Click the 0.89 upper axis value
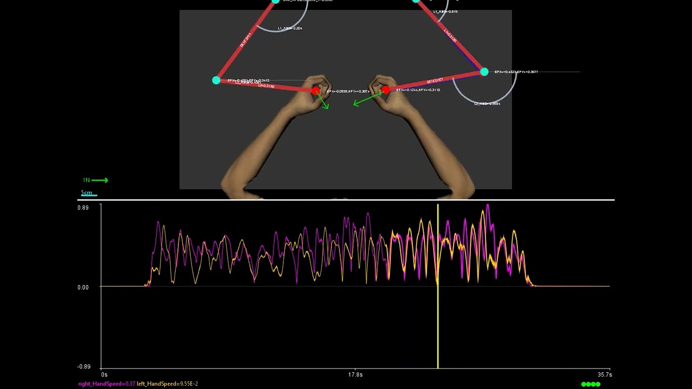The image size is (692, 389). coord(83,208)
